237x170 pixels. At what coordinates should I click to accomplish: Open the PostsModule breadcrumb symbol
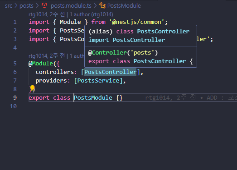pos(124,6)
